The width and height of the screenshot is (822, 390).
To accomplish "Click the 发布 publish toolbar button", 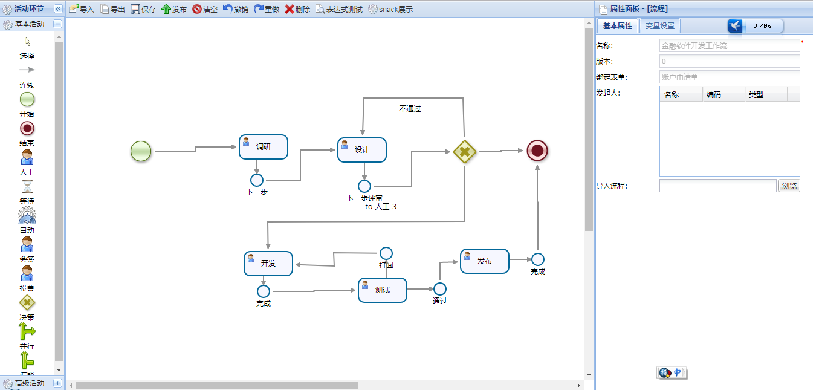I will coord(174,9).
